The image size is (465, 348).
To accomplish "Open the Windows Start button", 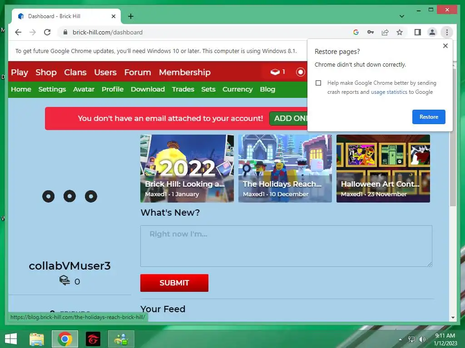I will 11,339.
